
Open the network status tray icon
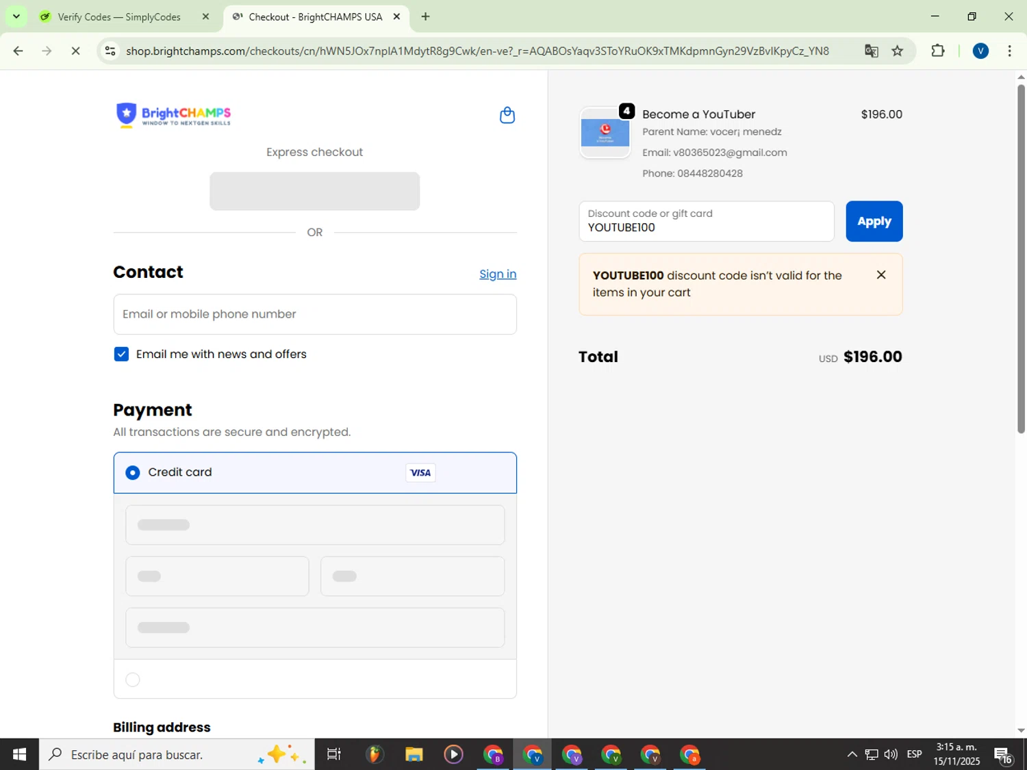(872, 754)
